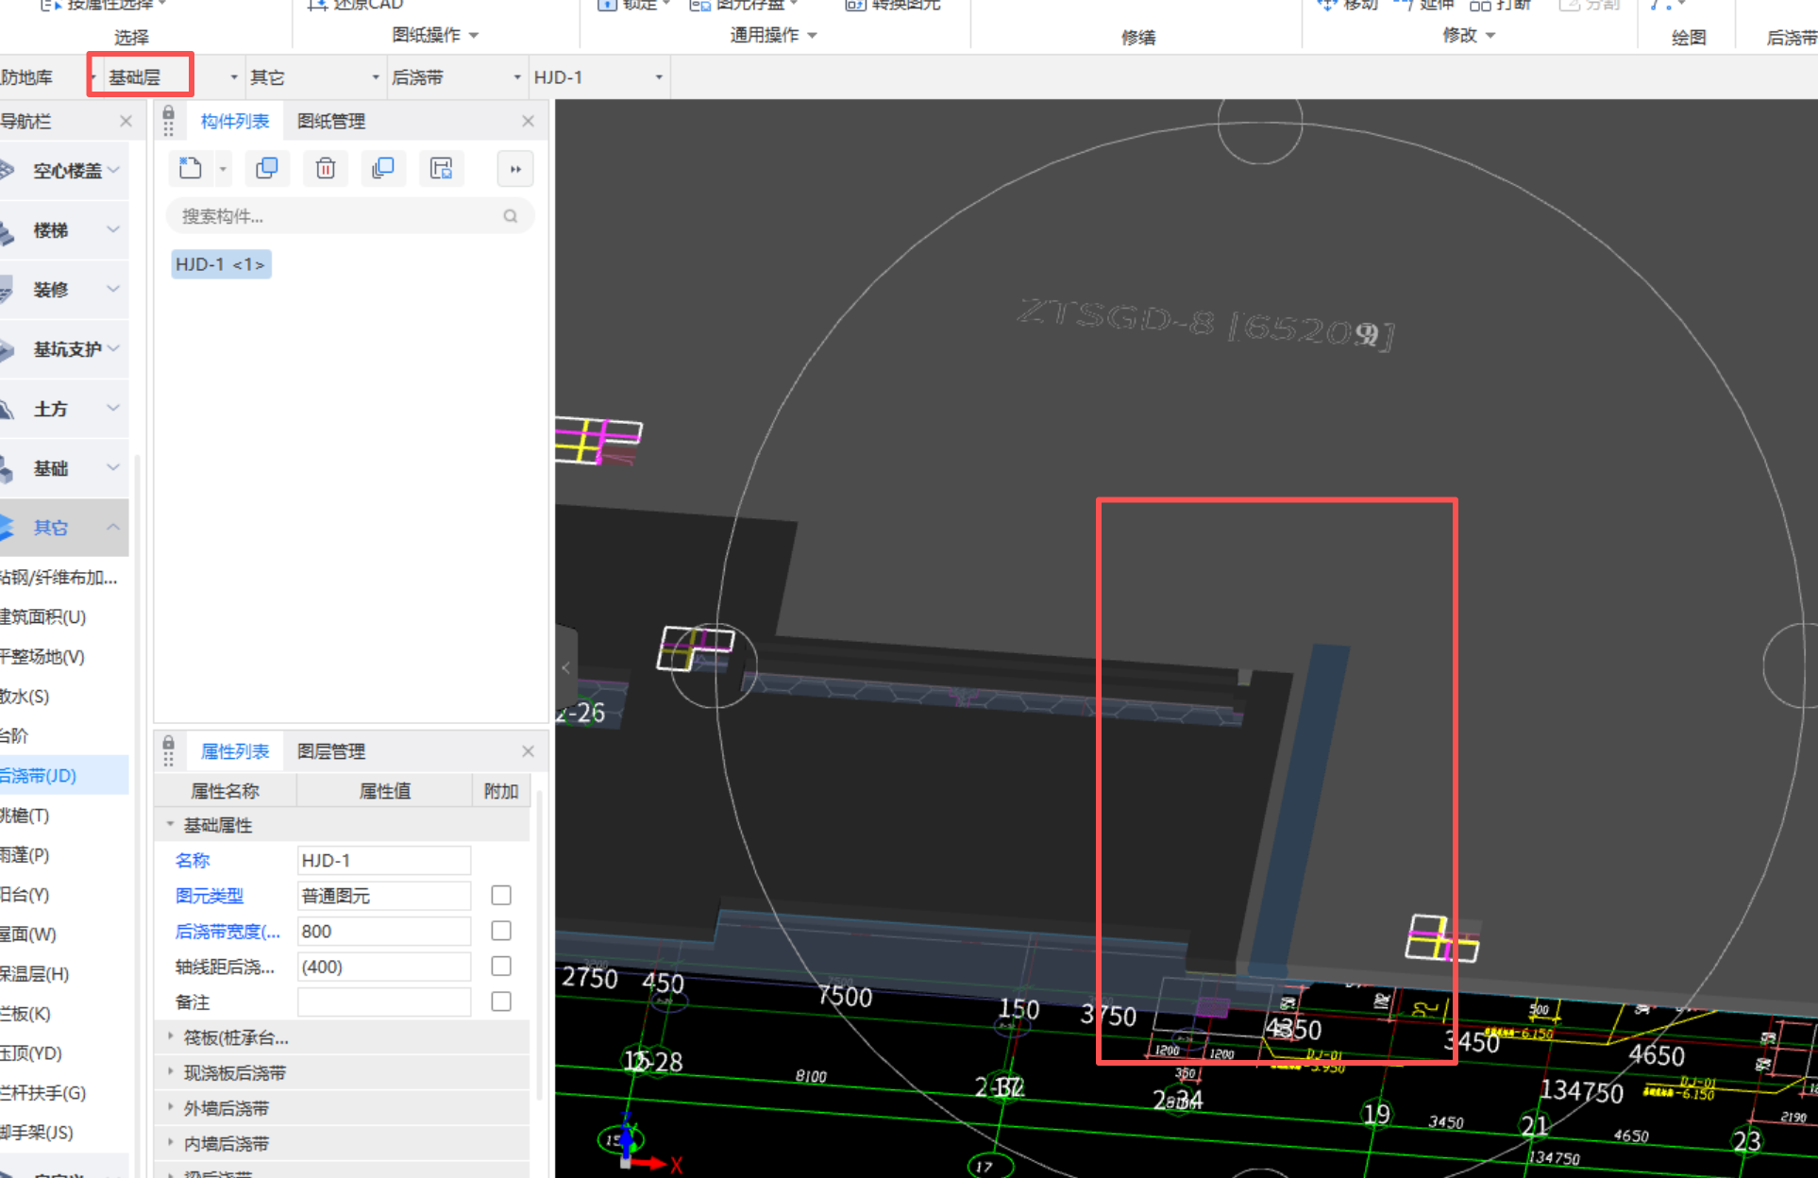Screen dimensions: 1818x1178
Task: Click the 后浇带宽度 value field
Action: click(383, 931)
